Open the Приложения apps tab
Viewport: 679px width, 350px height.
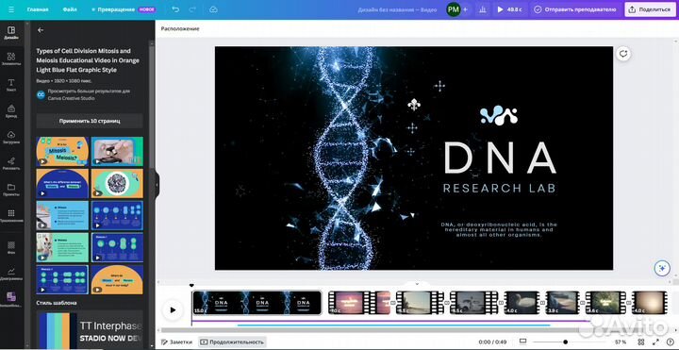tap(11, 215)
